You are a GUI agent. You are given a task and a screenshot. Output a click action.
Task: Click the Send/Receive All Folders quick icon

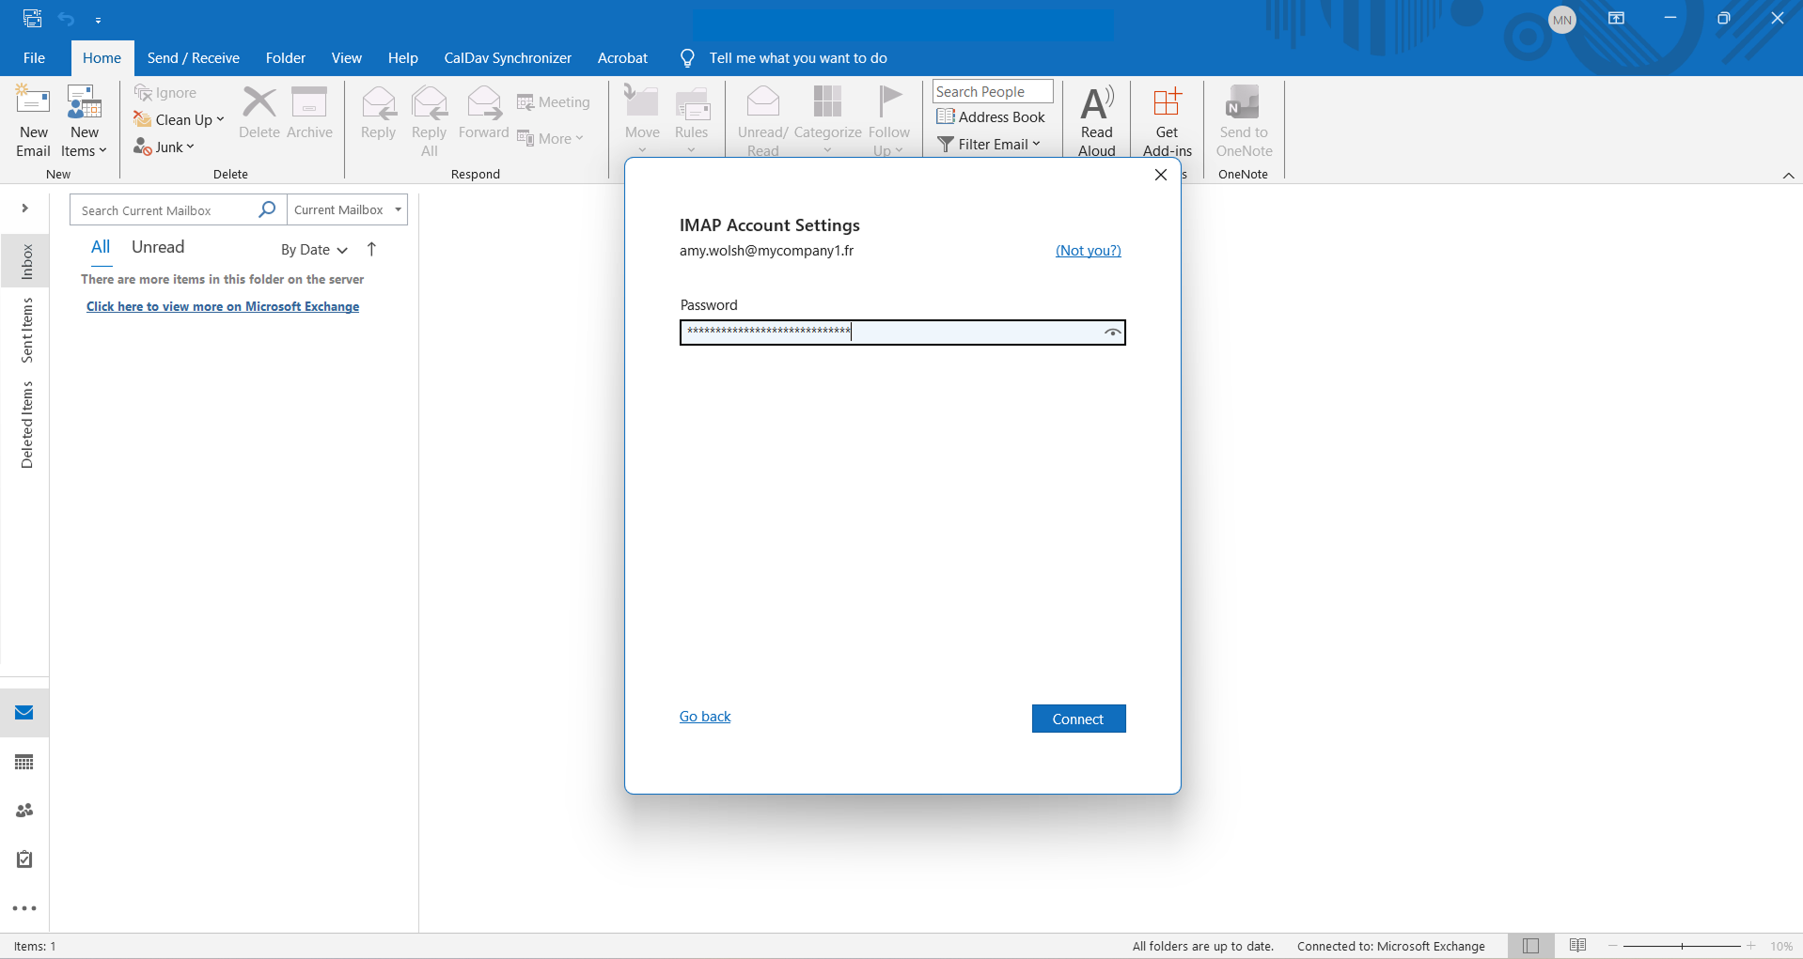click(32, 18)
